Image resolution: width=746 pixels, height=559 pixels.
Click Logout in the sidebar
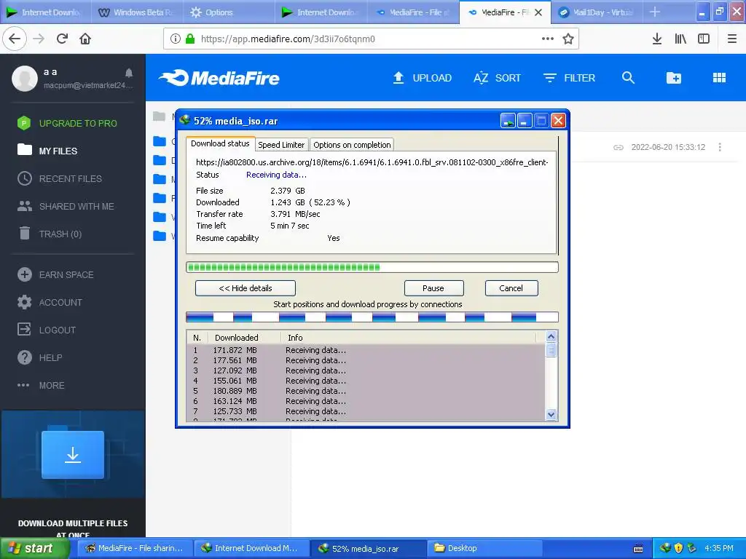click(x=47, y=330)
